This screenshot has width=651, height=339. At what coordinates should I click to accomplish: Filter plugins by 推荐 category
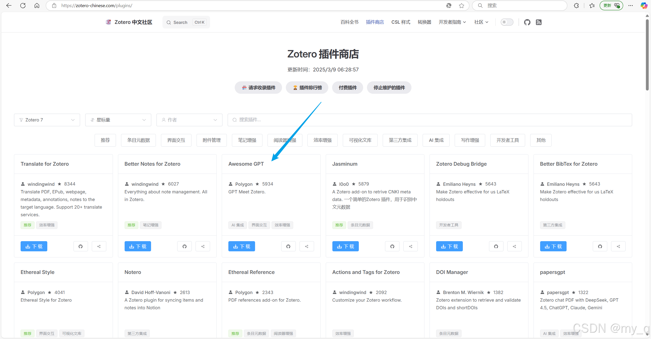(105, 140)
